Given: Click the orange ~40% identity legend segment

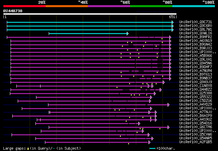Looking at the screenshot, I should click(x=67, y=6).
